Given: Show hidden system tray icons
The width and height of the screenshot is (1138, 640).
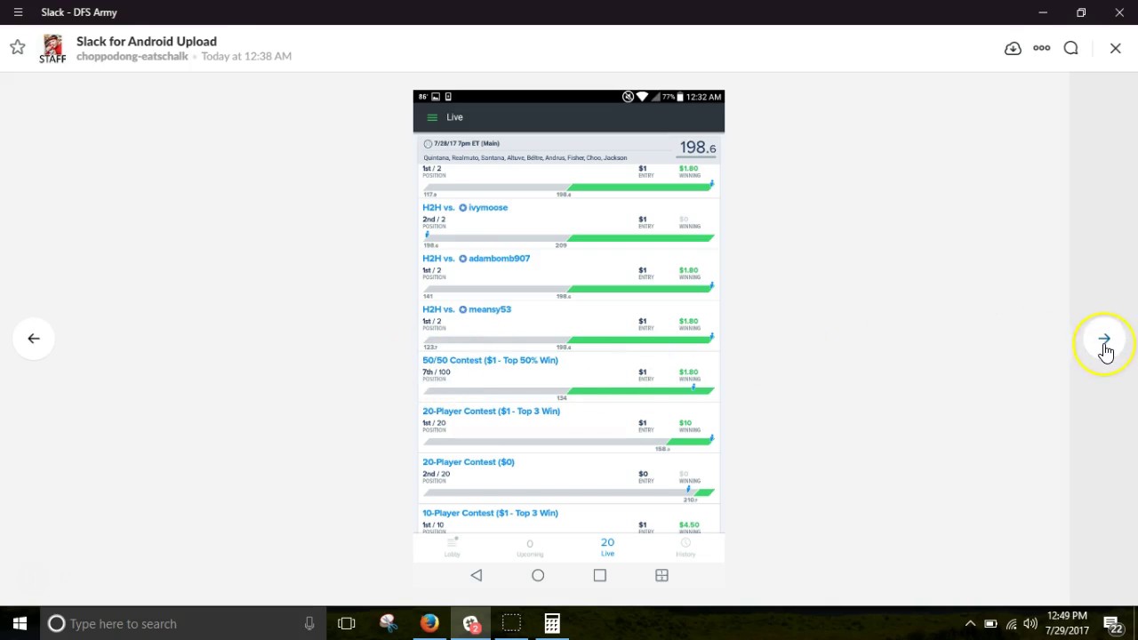Looking at the screenshot, I should tap(970, 623).
